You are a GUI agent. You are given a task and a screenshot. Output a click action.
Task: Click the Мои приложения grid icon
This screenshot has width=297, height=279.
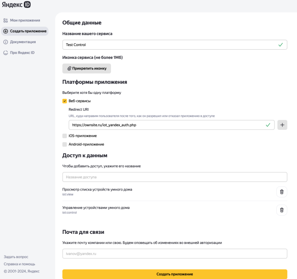click(x=5, y=21)
